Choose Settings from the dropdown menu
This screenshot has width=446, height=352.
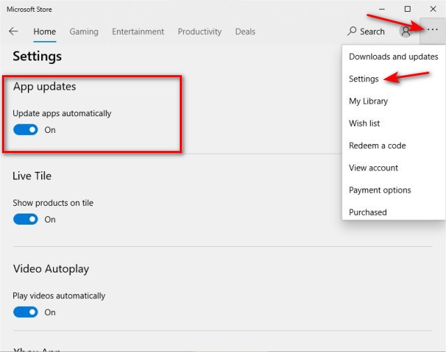(x=393, y=79)
